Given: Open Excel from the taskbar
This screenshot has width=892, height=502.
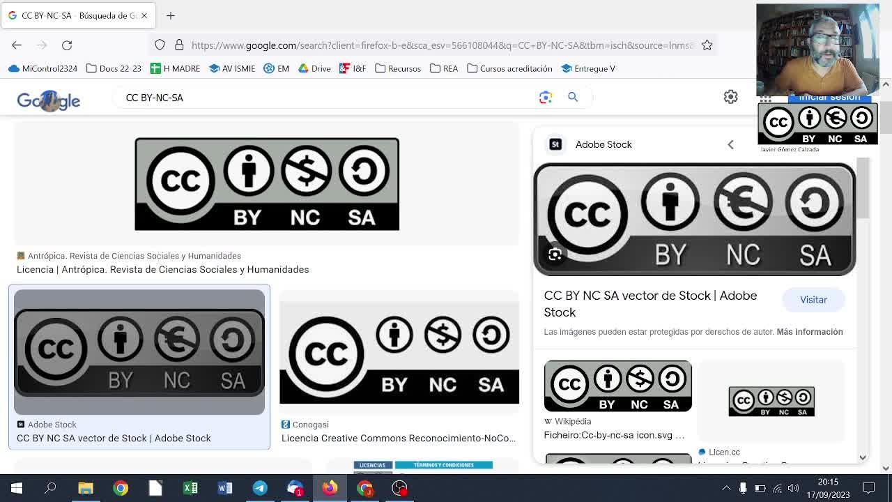Looking at the screenshot, I should tap(190, 488).
